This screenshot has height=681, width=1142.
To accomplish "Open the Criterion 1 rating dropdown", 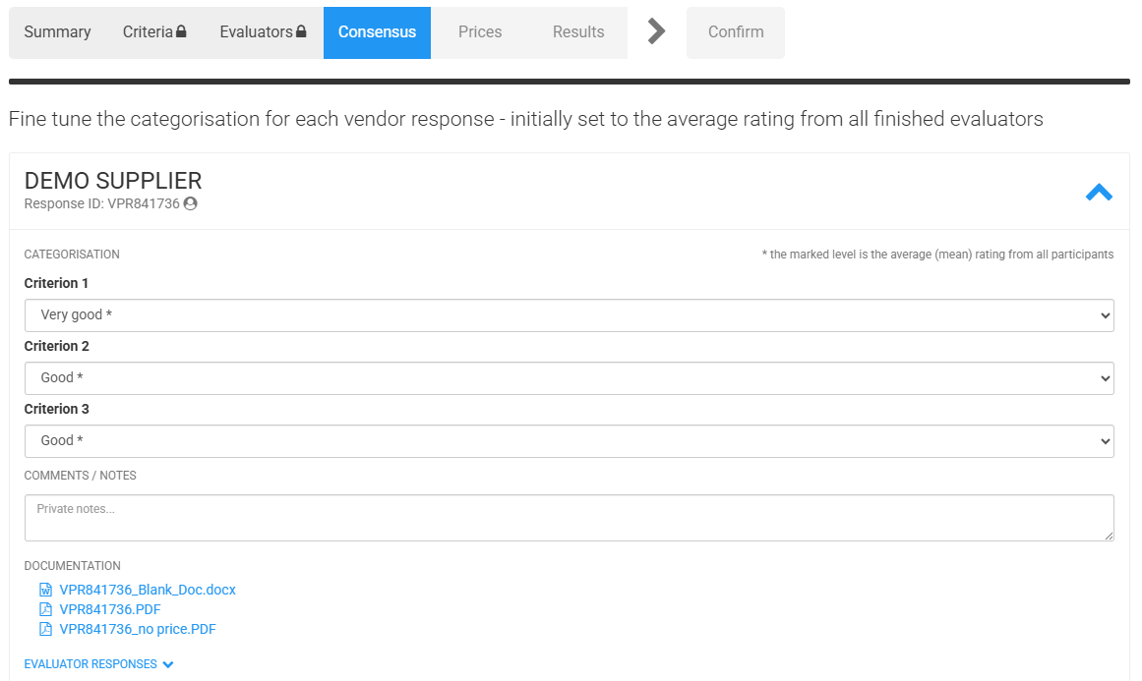I will click(569, 315).
